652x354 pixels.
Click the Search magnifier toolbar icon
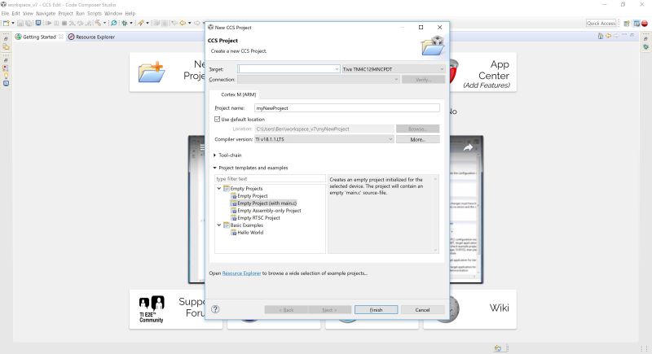click(x=113, y=24)
